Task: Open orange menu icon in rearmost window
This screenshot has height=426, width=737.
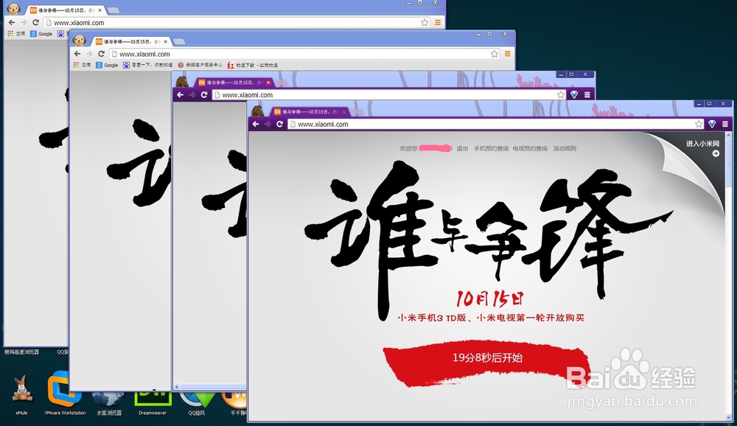Action: click(438, 23)
